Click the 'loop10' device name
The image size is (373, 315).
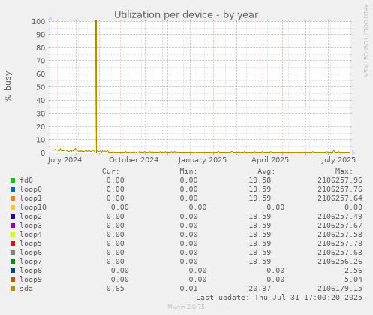(x=33, y=207)
